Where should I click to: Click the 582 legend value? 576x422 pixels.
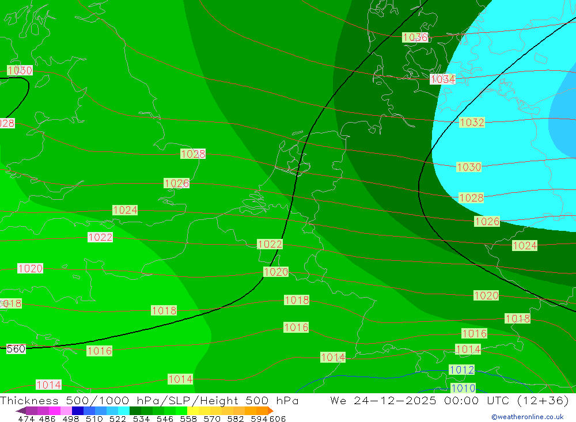235,419
